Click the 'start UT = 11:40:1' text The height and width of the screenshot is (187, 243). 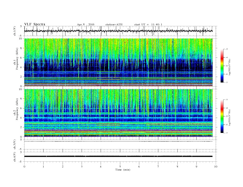click(148, 24)
